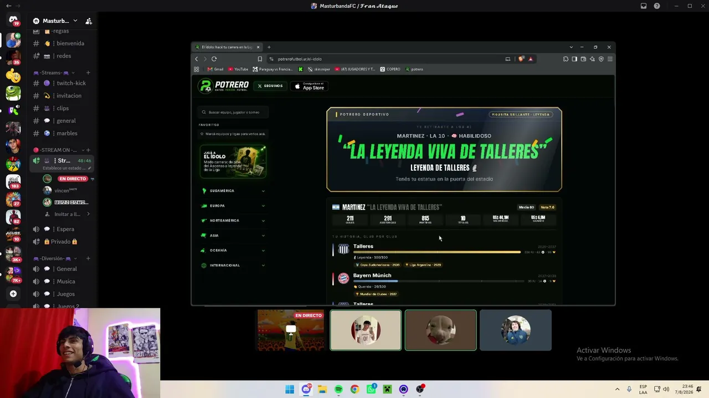Expand the Internacional section
Screen dimensions: 709x398
coord(233,265)
